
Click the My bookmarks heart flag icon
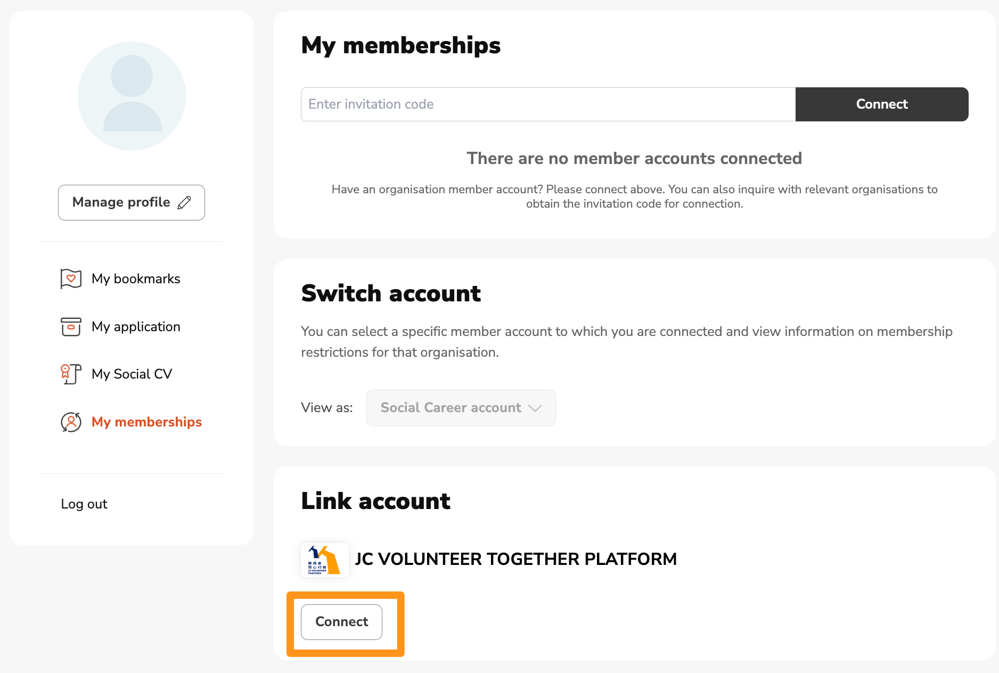71,278
